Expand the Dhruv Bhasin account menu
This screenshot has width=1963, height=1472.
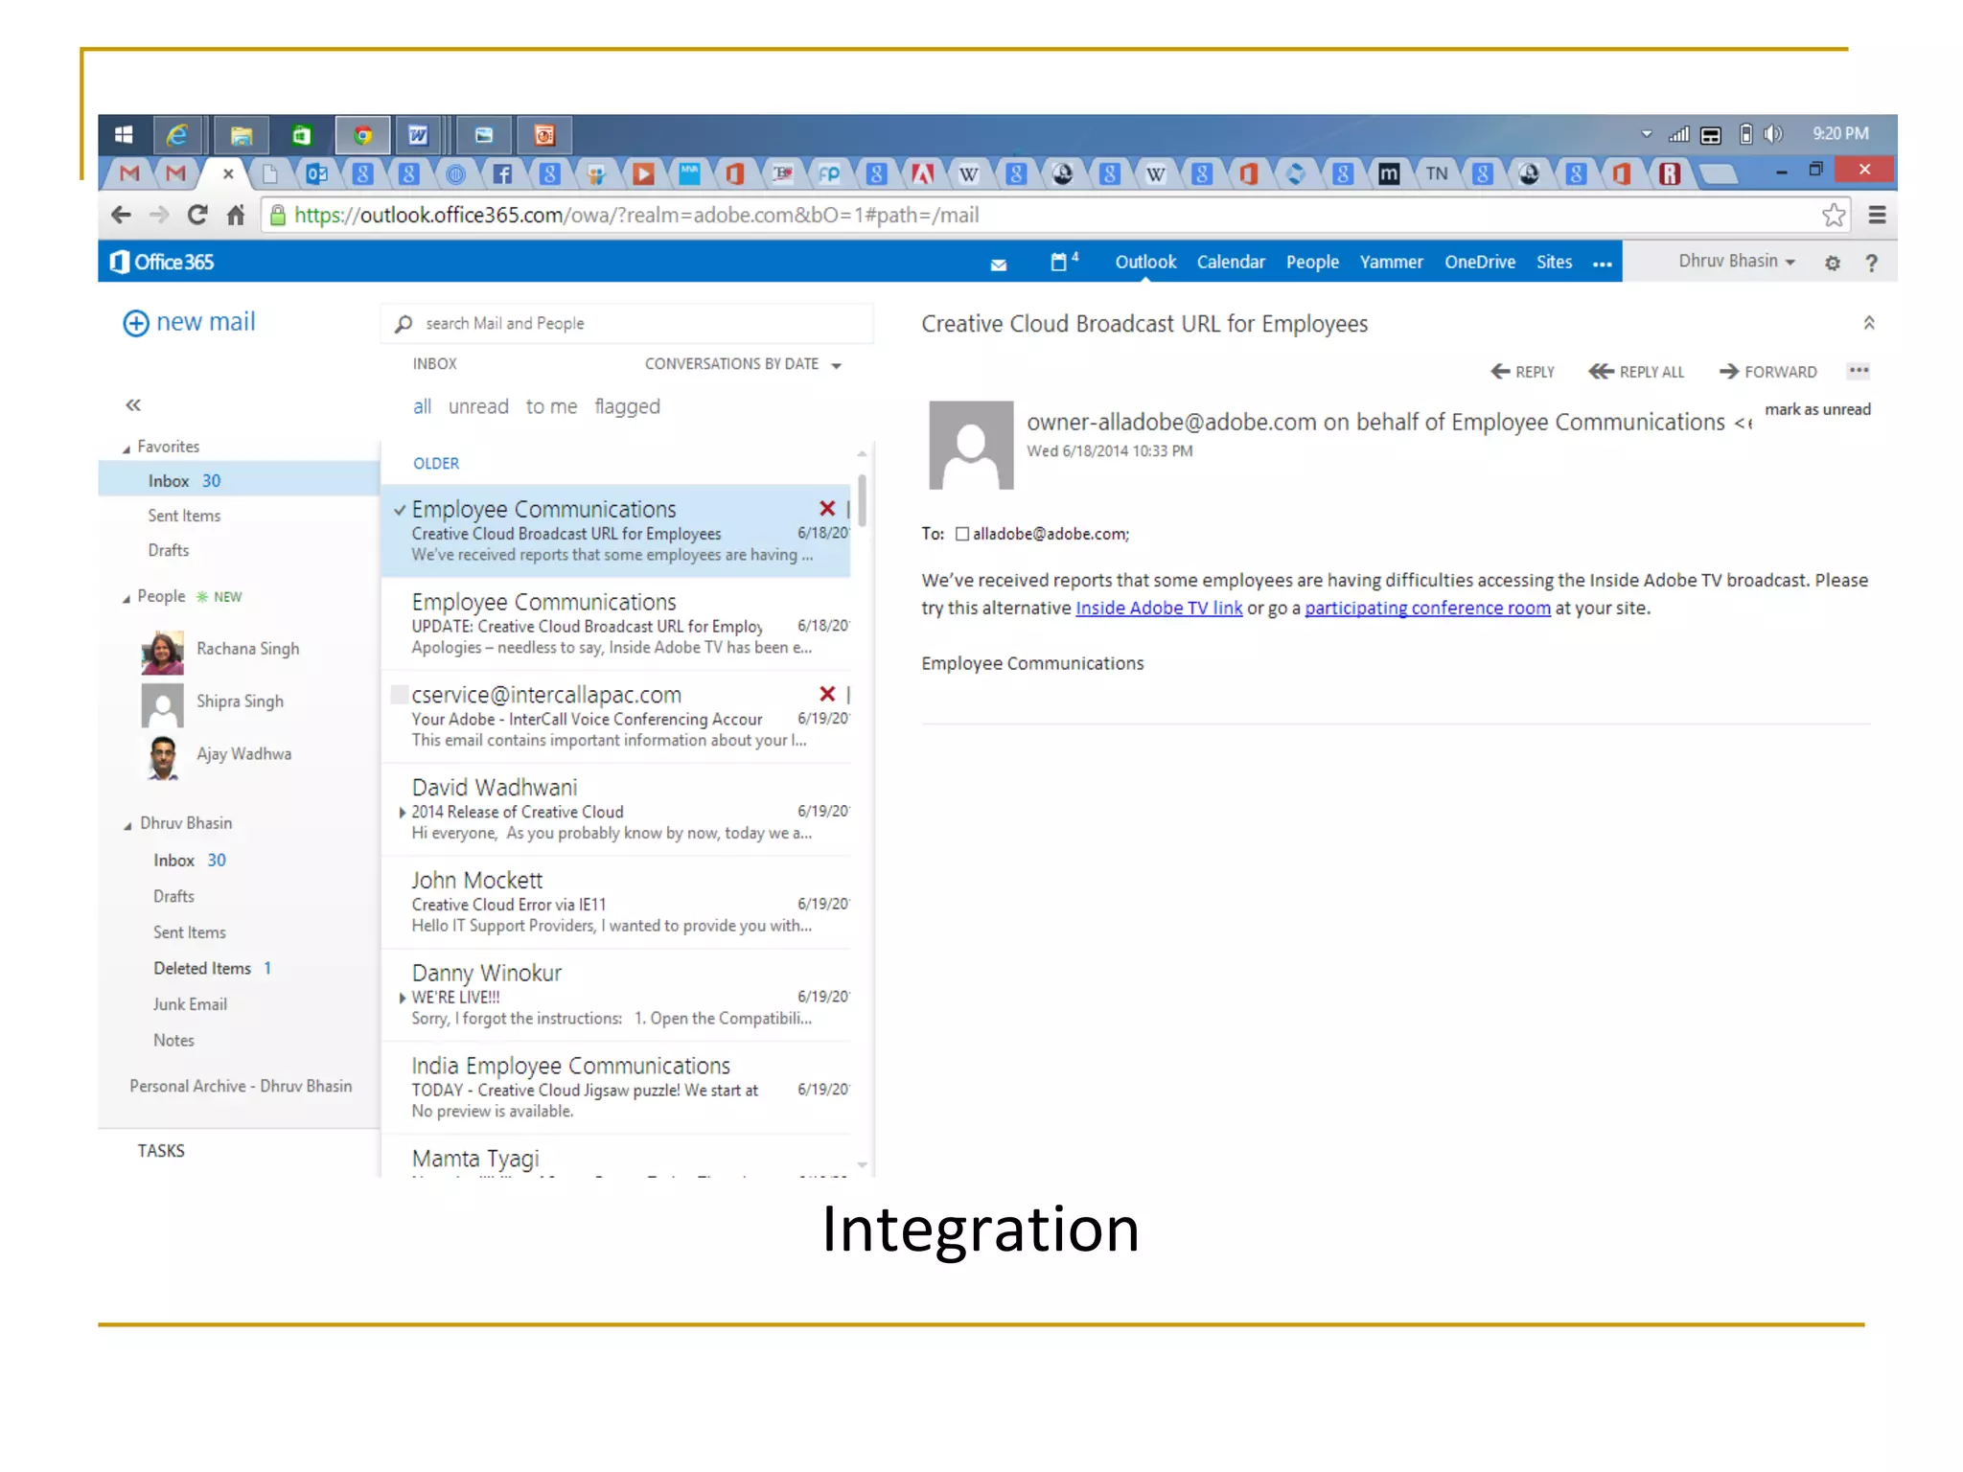tap(1736, 262)
